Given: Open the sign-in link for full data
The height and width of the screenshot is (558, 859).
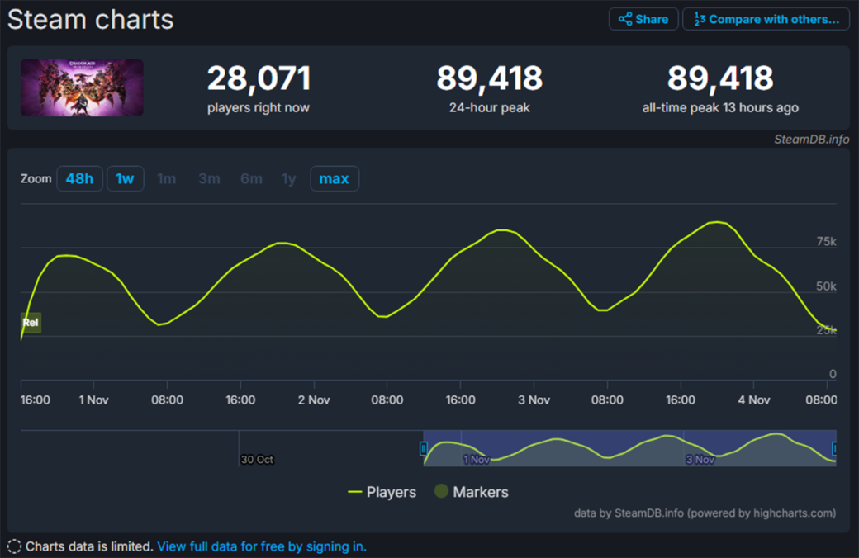Looking at the screenshot, I should 262,546.
